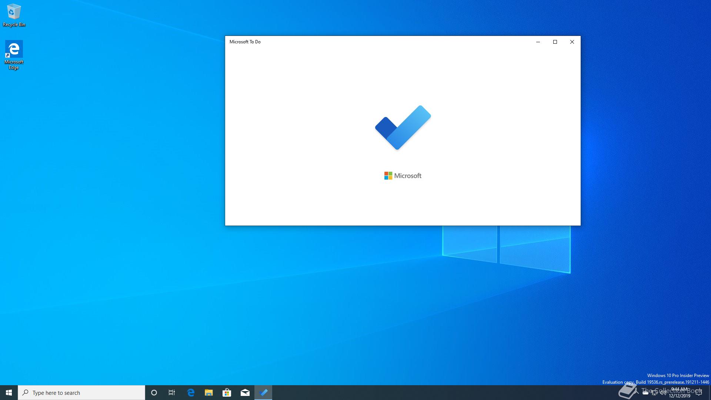Open the volume control tray icon

coord(663,393)
